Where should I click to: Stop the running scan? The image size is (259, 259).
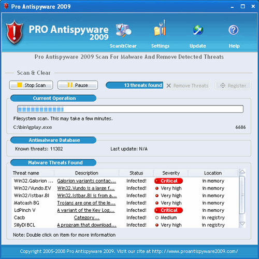[x=31, y=85]
